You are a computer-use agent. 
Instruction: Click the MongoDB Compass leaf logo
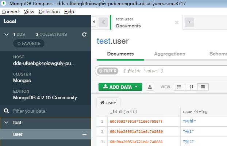(4, 3)
